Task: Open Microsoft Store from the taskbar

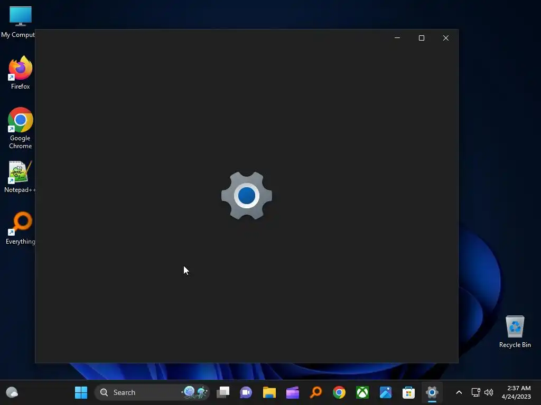Action: (x=408, y=392)
